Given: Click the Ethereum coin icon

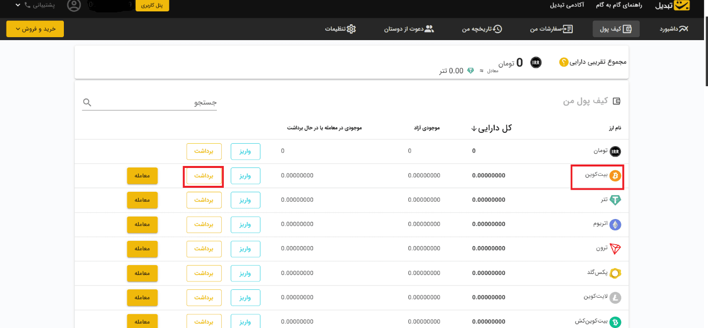Looking at the screenshot, I should coord(615,224).
